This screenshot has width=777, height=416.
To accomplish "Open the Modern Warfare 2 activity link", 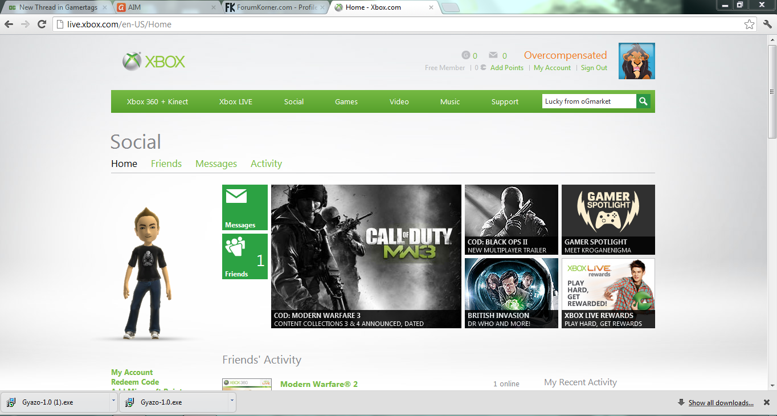I will click(x=319, y=384).
